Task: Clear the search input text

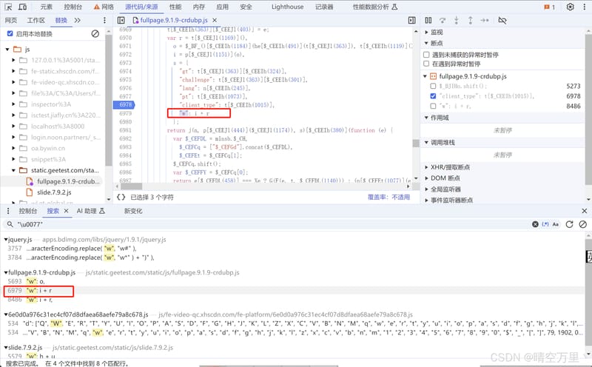Action: (x=535, y=224)
